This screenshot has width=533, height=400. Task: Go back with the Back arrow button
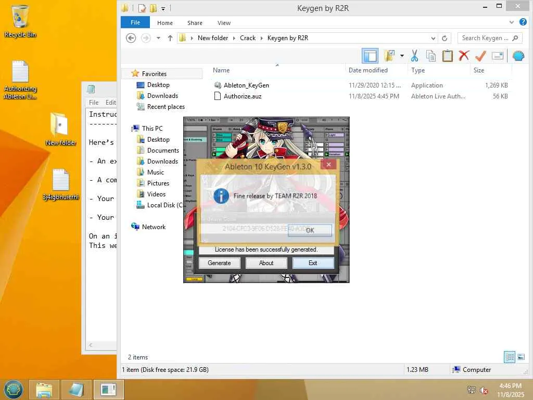coord(131,37)
